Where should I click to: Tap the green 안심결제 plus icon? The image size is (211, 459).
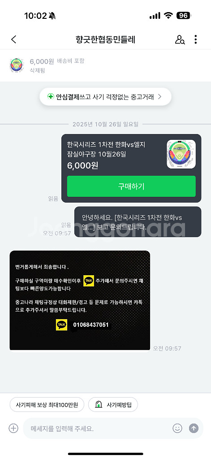pos(51,97)
